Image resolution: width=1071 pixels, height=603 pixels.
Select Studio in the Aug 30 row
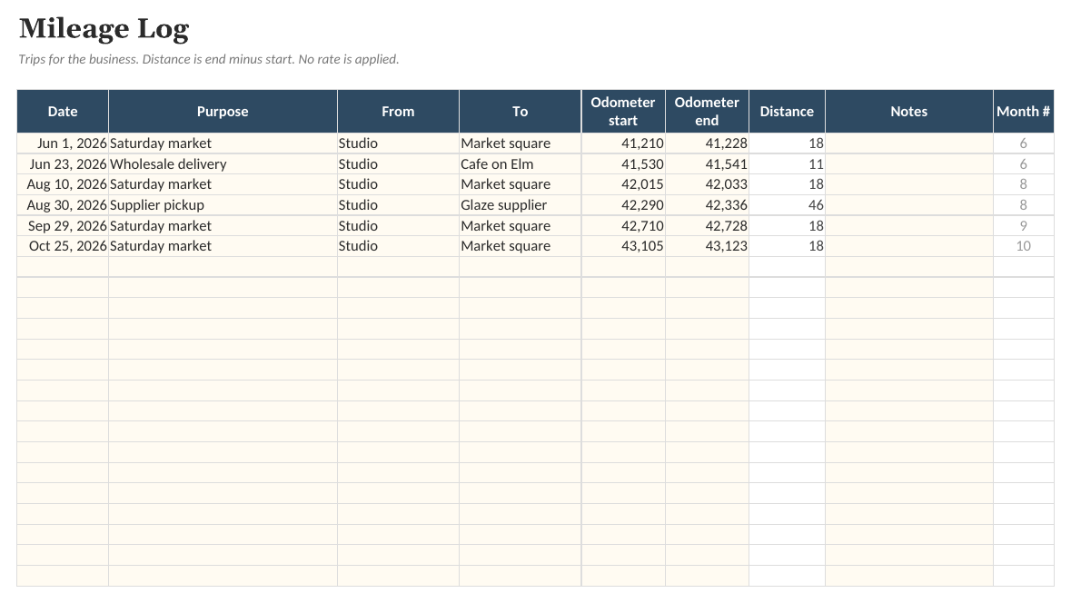[398, 205]
